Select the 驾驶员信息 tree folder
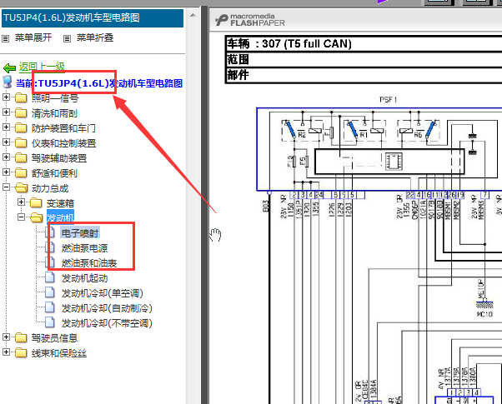 click(54, 338)
